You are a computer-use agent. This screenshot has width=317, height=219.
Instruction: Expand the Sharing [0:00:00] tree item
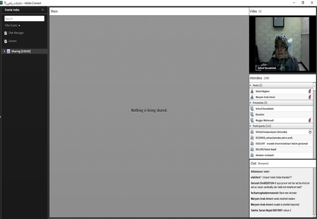[x=4, y=51]
